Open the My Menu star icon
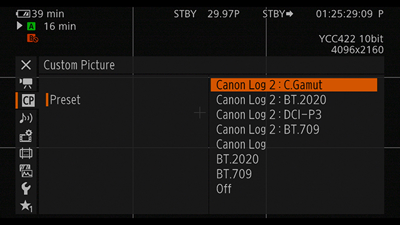The image size is (400, 225). [x=26, y=206]
